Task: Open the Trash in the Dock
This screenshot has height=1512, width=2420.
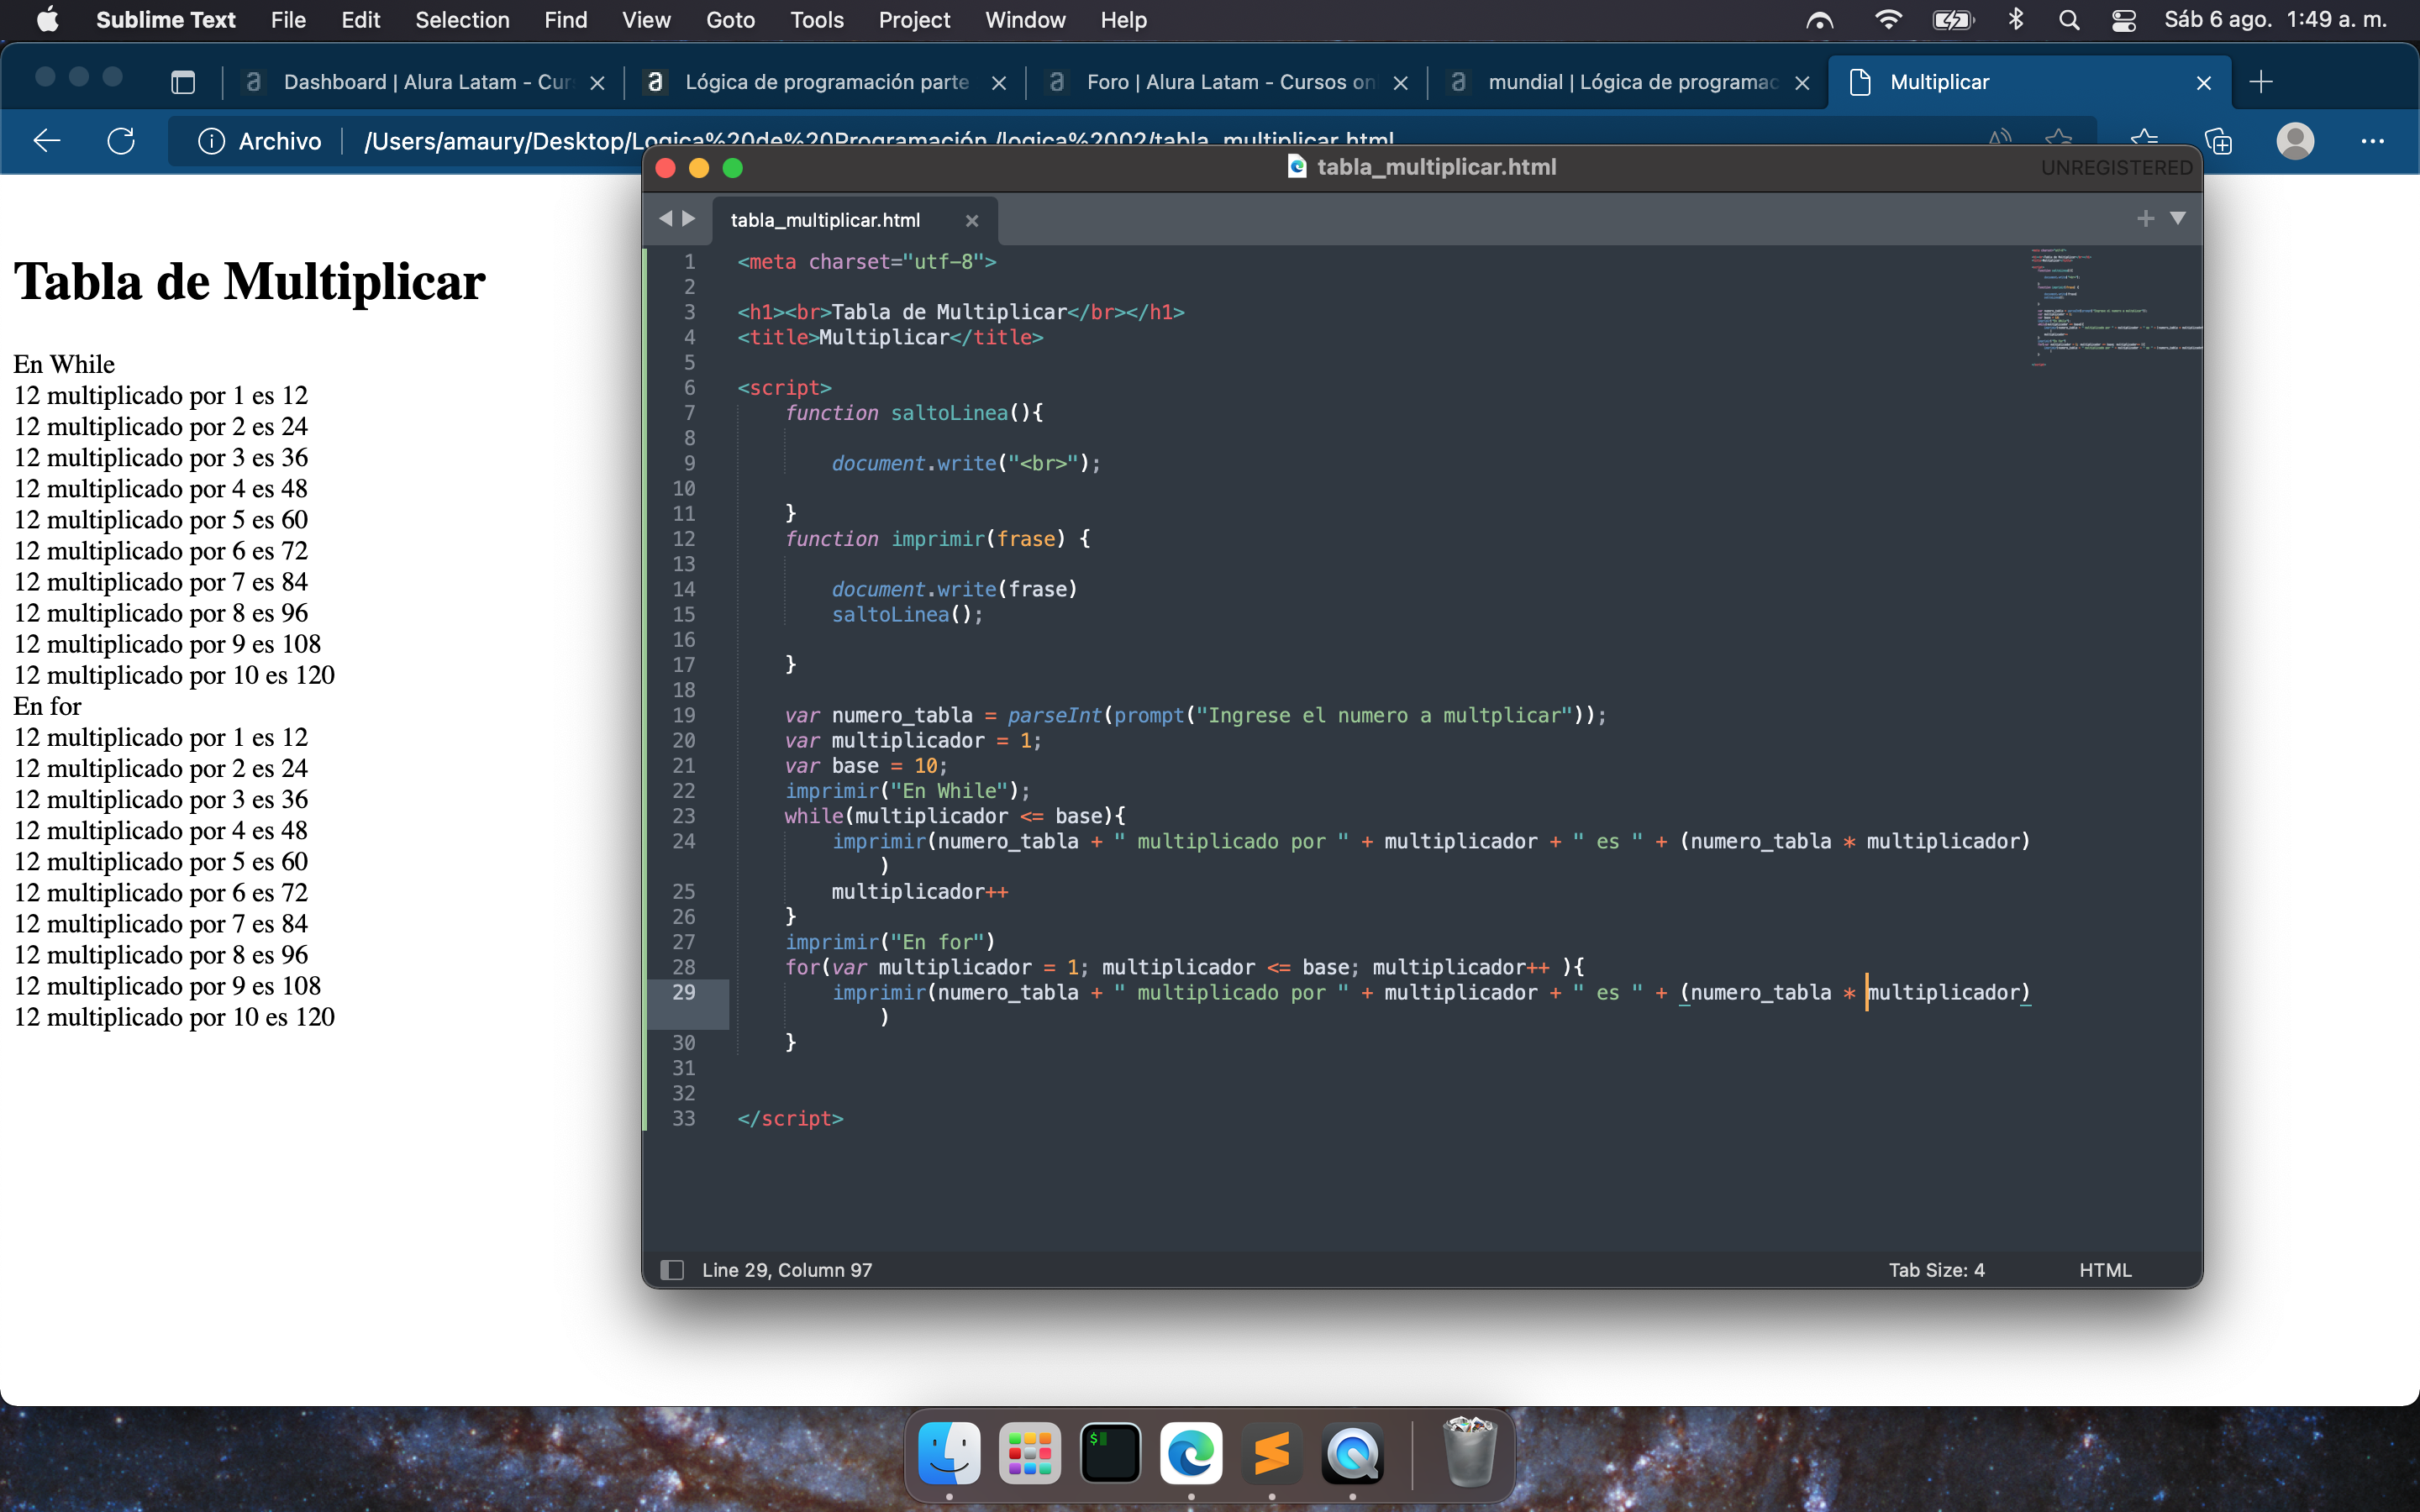Action: pos(1469,1452)
